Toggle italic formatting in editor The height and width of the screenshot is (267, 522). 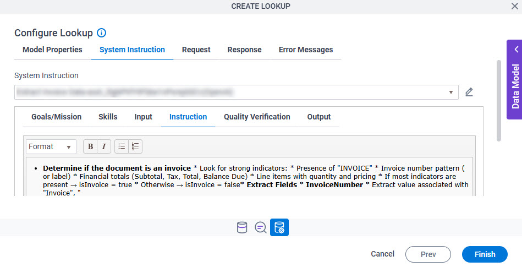[104, 146]
